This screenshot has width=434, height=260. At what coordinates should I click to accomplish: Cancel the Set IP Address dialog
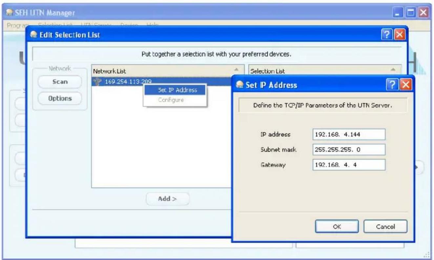[x=385, y=226]
